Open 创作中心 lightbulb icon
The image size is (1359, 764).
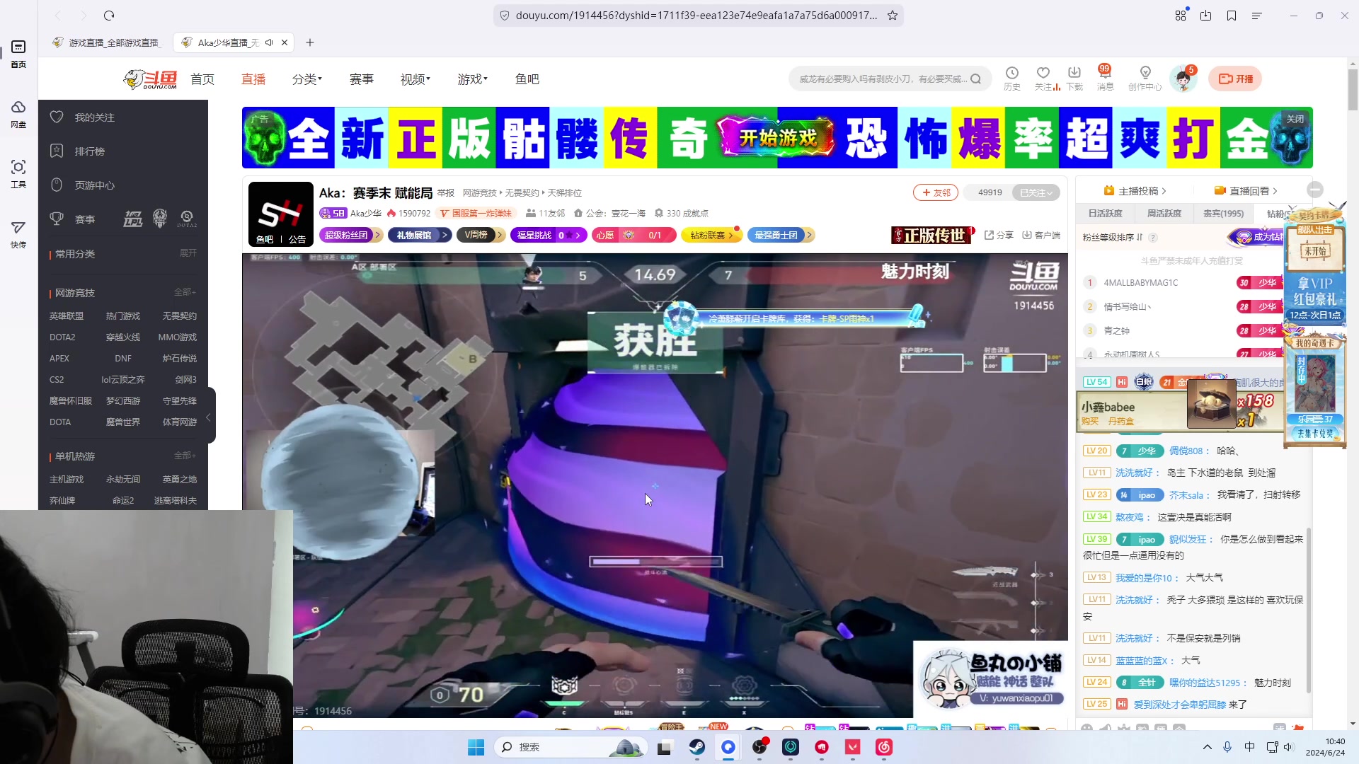1145,78
